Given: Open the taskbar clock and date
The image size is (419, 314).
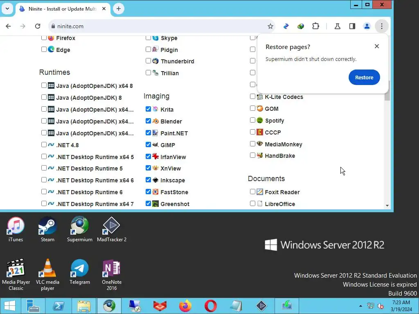Looking at the screenshot, I should pos(401,306).
